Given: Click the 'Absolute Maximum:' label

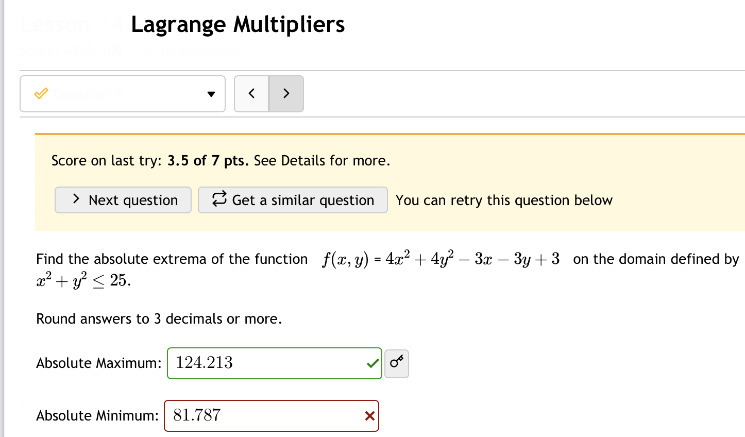Looking at the screenshot, I should [x=99, y=363].
